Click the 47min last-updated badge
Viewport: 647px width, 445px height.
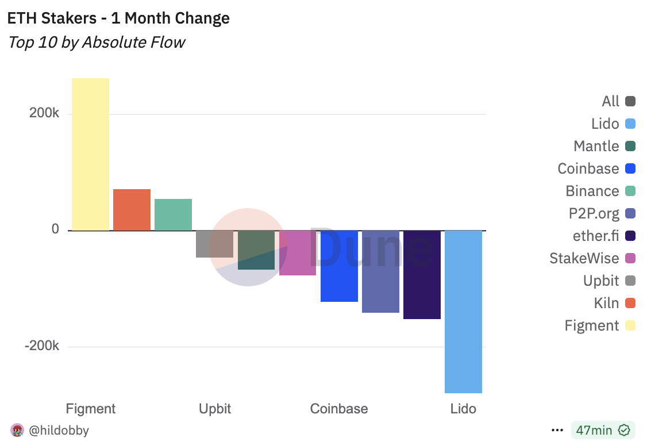tap(603, 430)
